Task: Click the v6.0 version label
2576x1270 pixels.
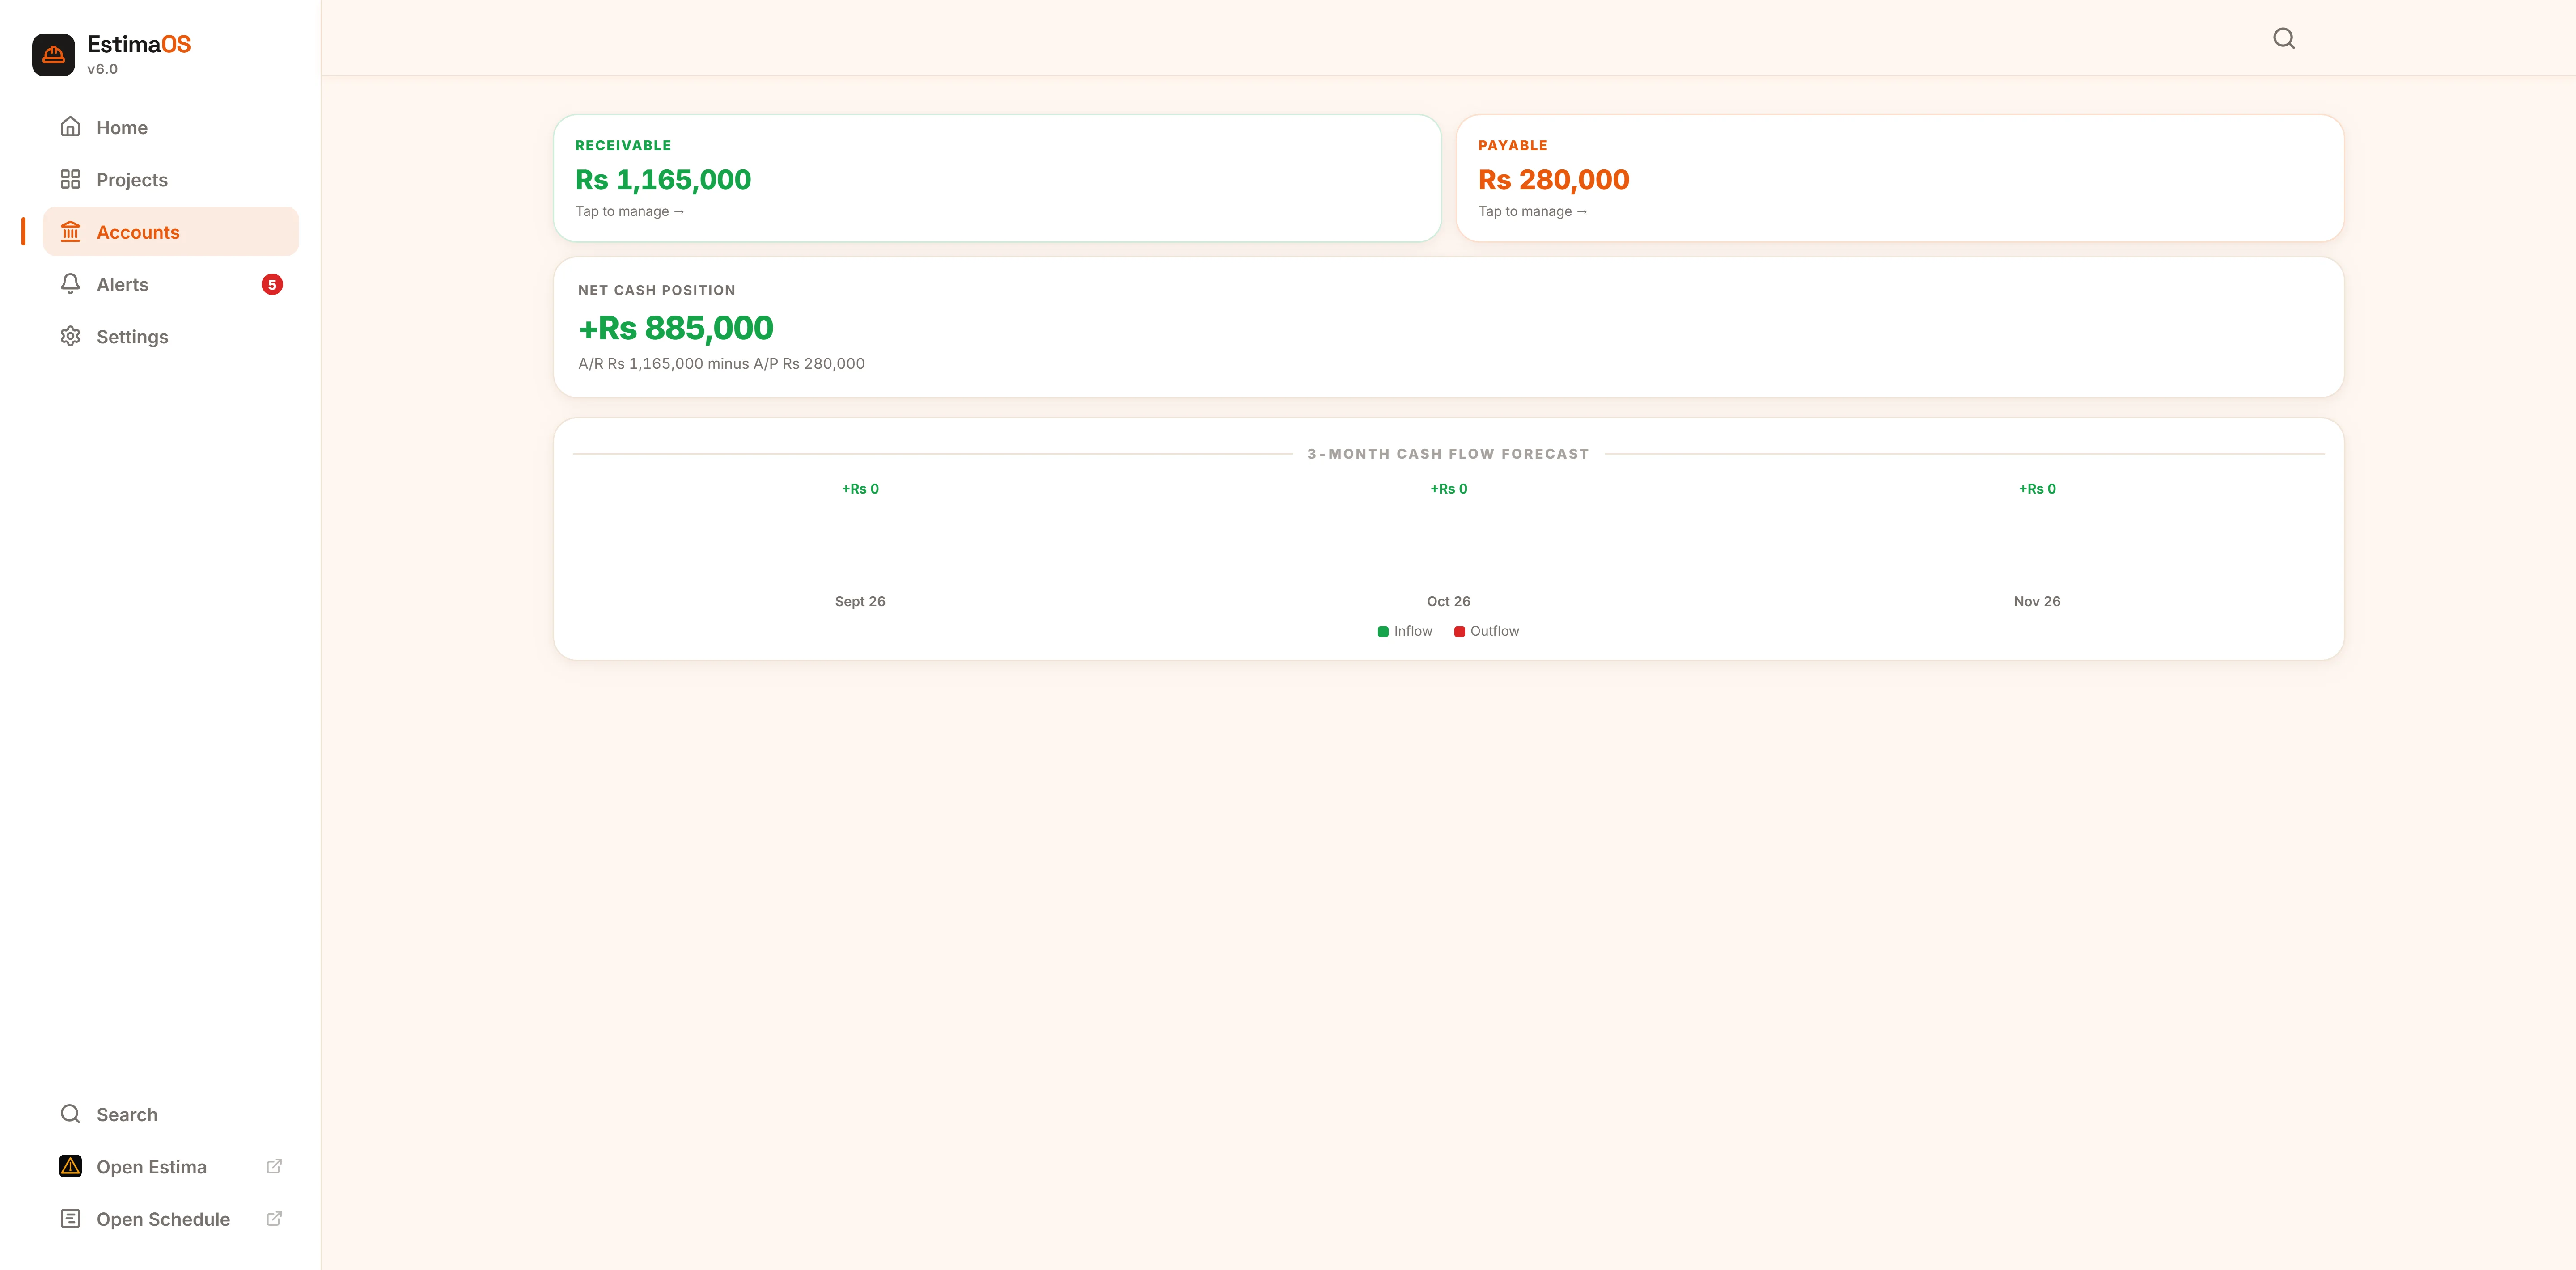Action: pyautogui.click(x=102, y=69)
